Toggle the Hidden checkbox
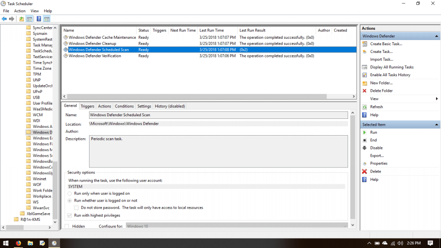This screenshot has width=441, height=248. [67, 226]
